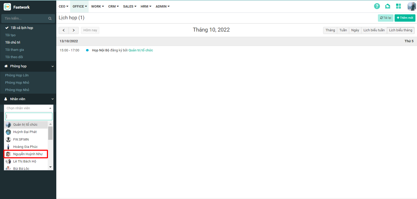The width and height of the screenshot is (417, 199).
Task: Close the 'Chọn nhân viên' dropdown
Action: (x=50, y=108)
